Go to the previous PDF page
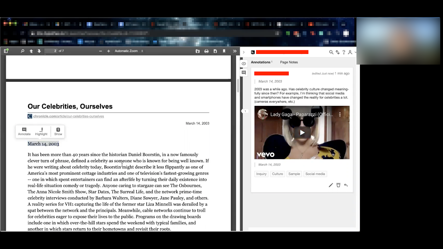 click(31, 51)
